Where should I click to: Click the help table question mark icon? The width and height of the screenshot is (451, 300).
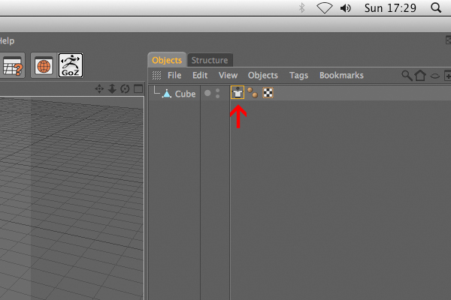[x=12, y=66]
